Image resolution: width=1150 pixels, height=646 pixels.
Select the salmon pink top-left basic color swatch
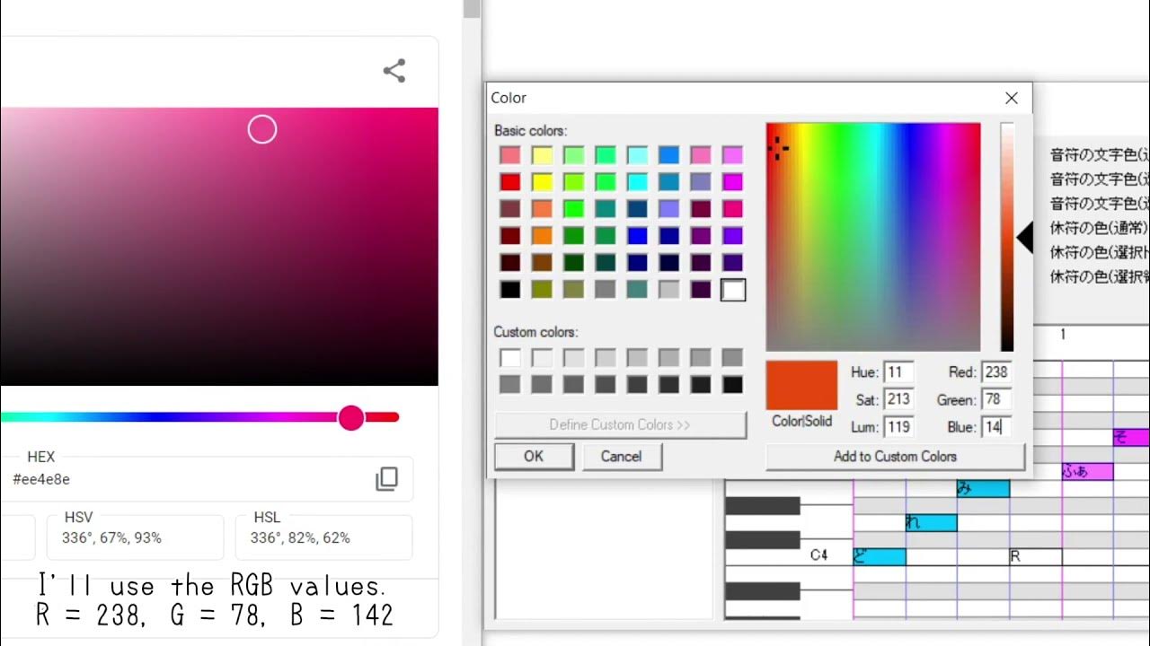[510, 155]
